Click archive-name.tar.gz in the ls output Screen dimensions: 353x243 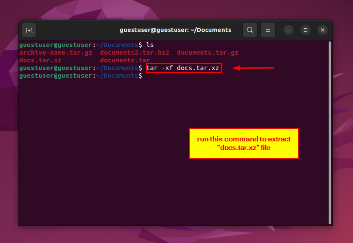click(x=56, y=53)
